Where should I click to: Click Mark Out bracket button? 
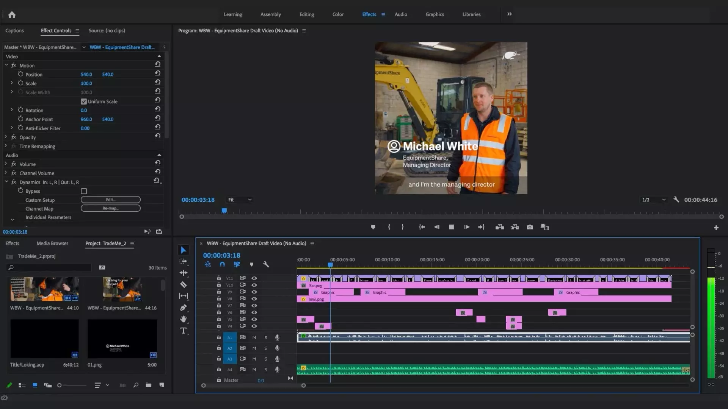coord(403,227)
